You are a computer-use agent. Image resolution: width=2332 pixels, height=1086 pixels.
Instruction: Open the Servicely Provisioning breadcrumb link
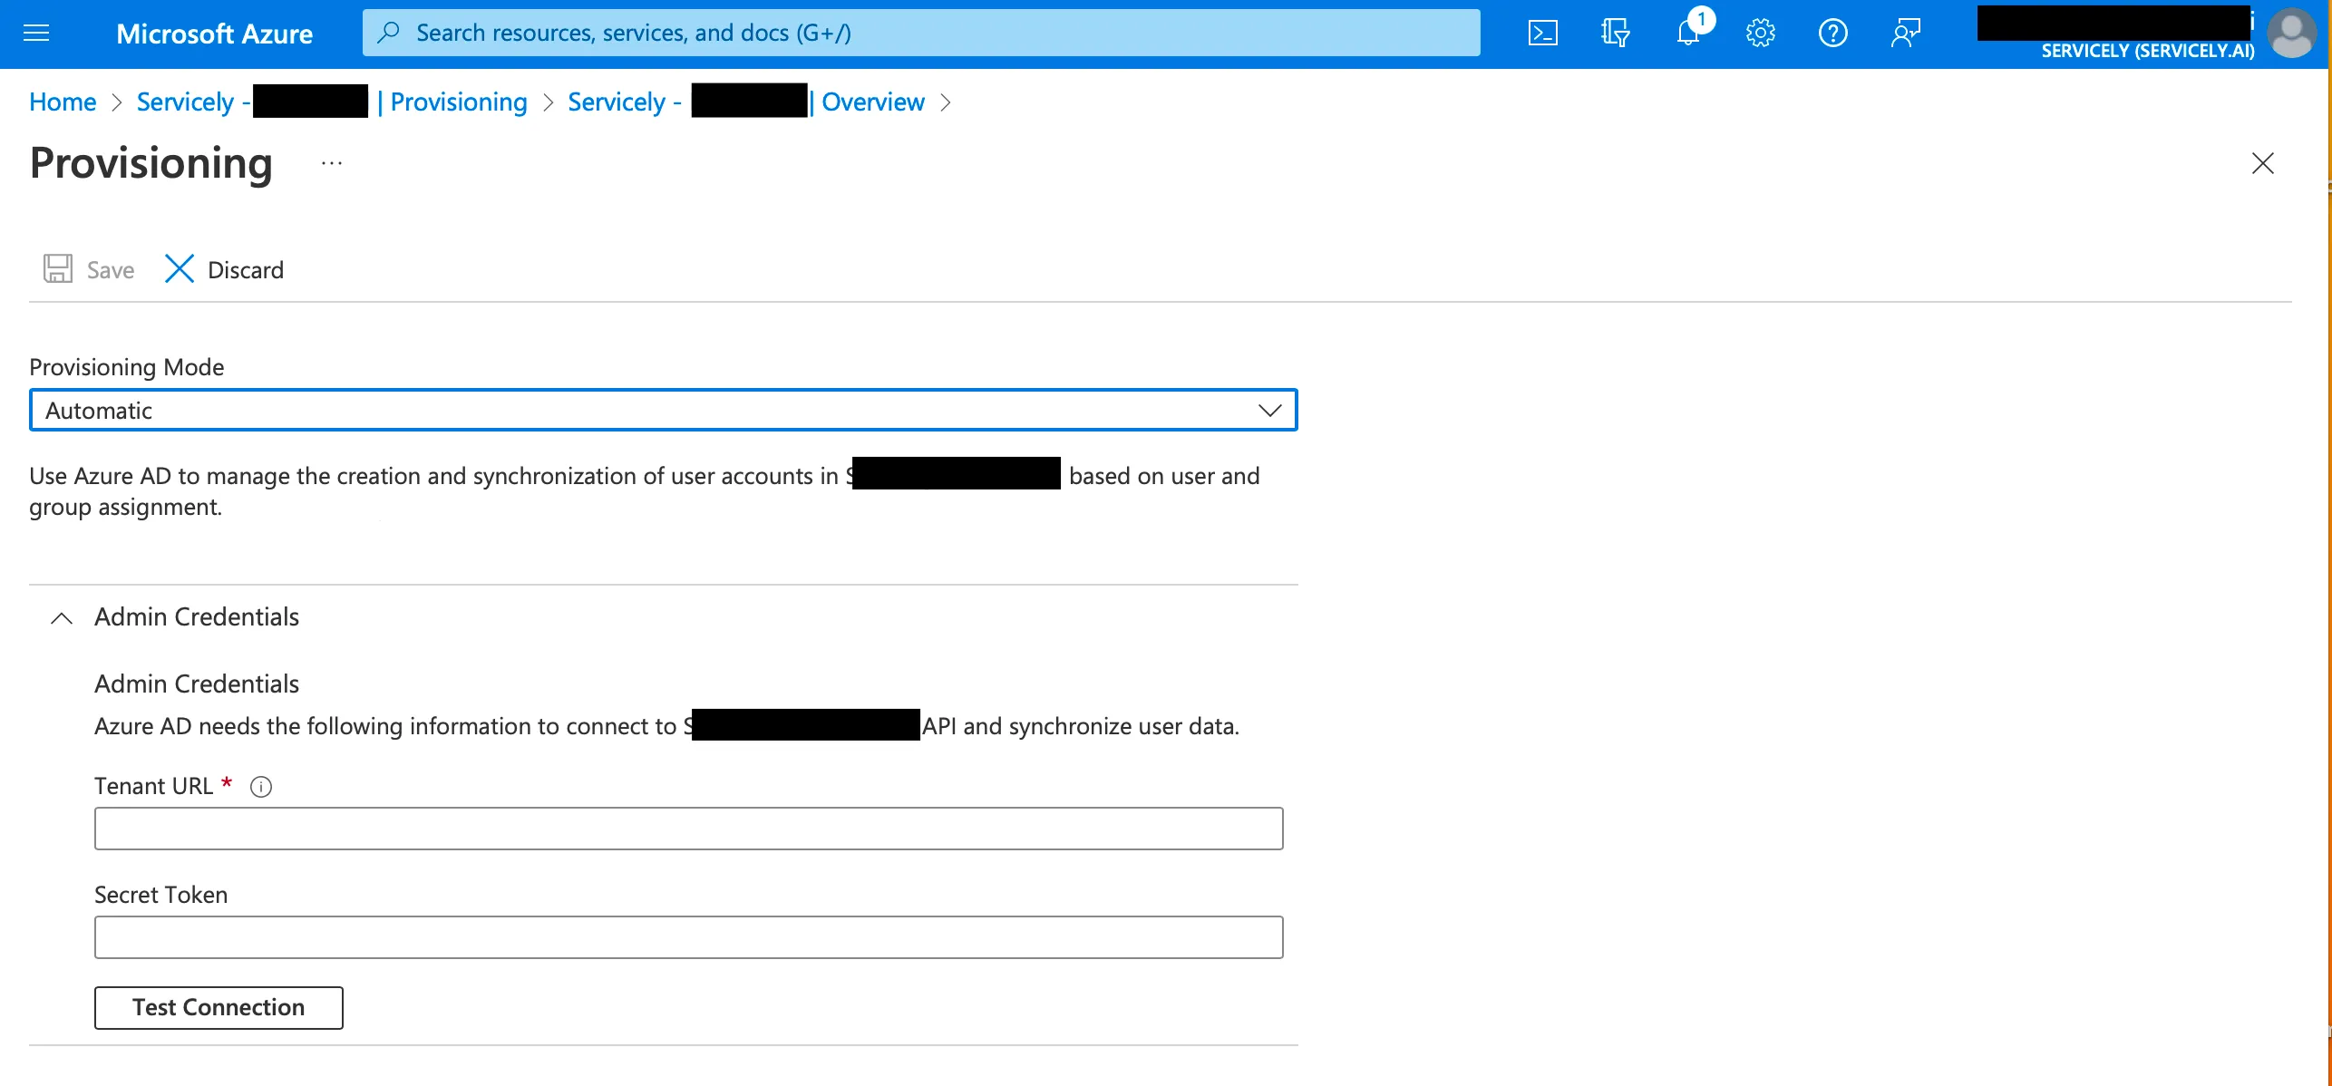[x=332, y=102]
